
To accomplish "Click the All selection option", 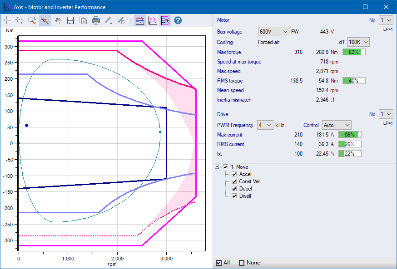I will [x=219, y=263].
